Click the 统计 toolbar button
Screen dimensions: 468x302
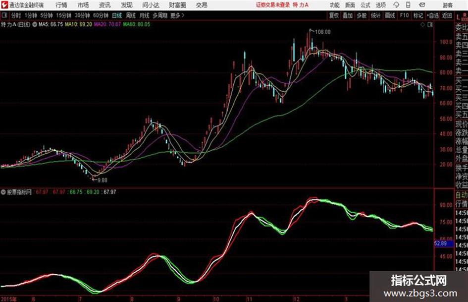[x=375, y=15]
